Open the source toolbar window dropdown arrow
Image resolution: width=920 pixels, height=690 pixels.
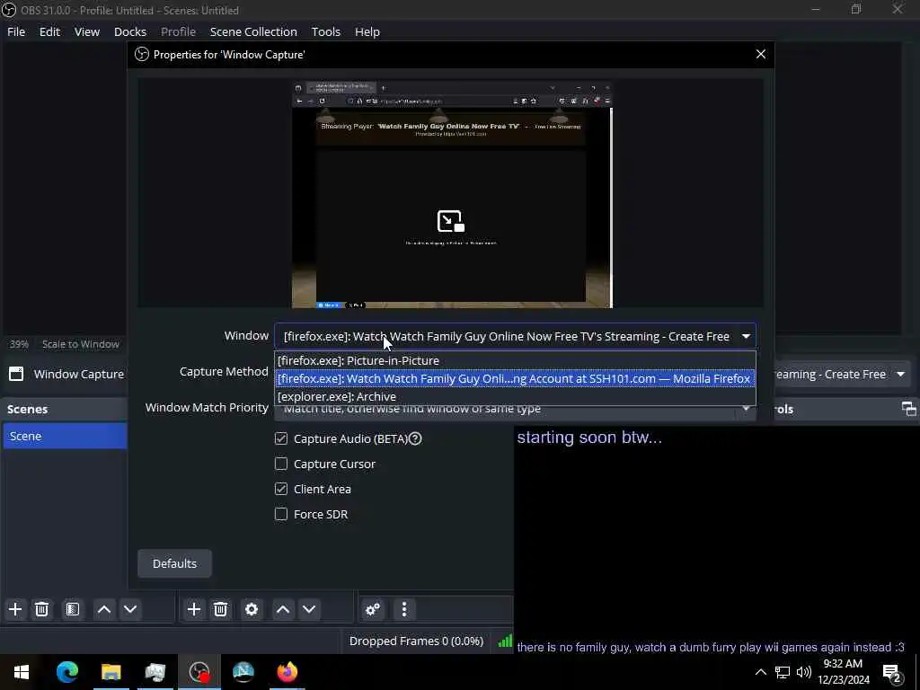coord(901,375)
